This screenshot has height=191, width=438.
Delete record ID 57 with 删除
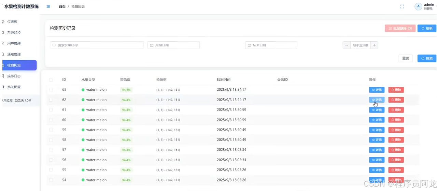[x=396, y=150]
